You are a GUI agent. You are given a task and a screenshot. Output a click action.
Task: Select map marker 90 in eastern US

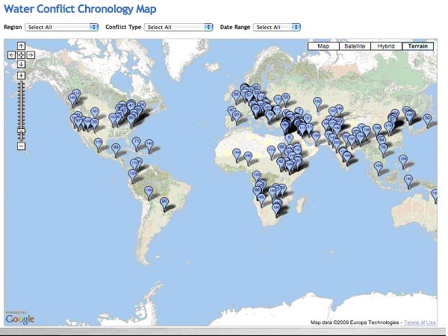[131, 119]
